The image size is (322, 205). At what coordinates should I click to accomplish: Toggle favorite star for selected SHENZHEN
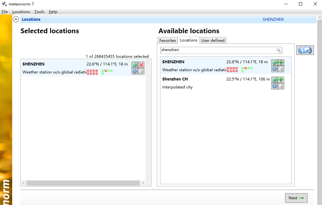coord(141,71)
